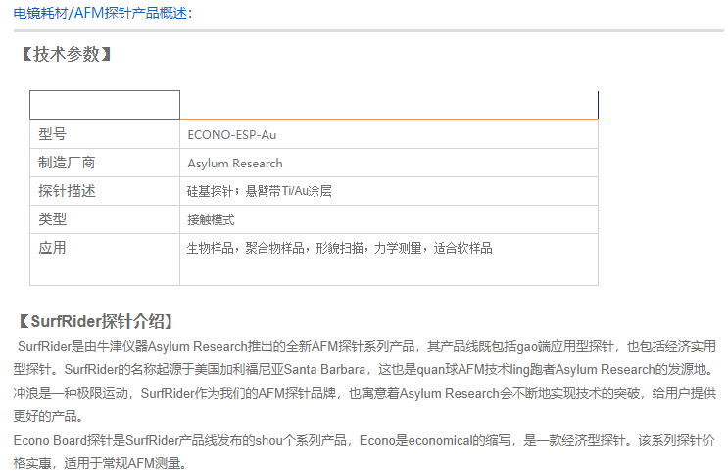
Task: Select the 类型 row label
Action: 53,219
